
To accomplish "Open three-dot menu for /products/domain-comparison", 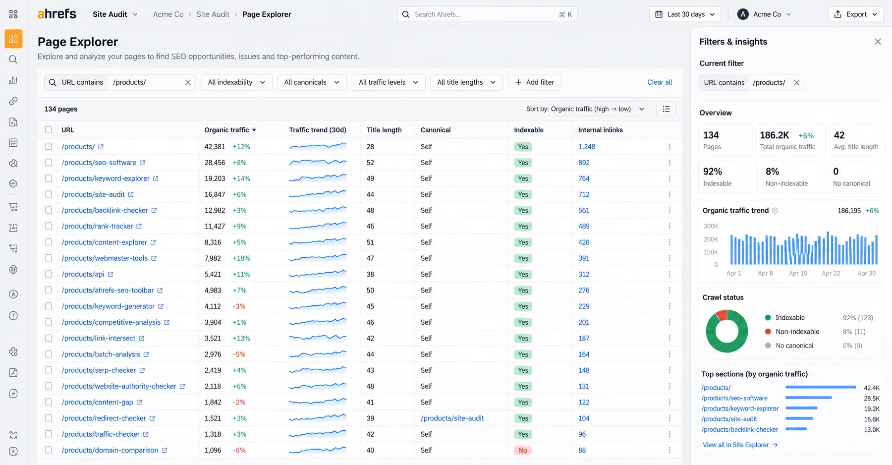I will coord(669,450).
